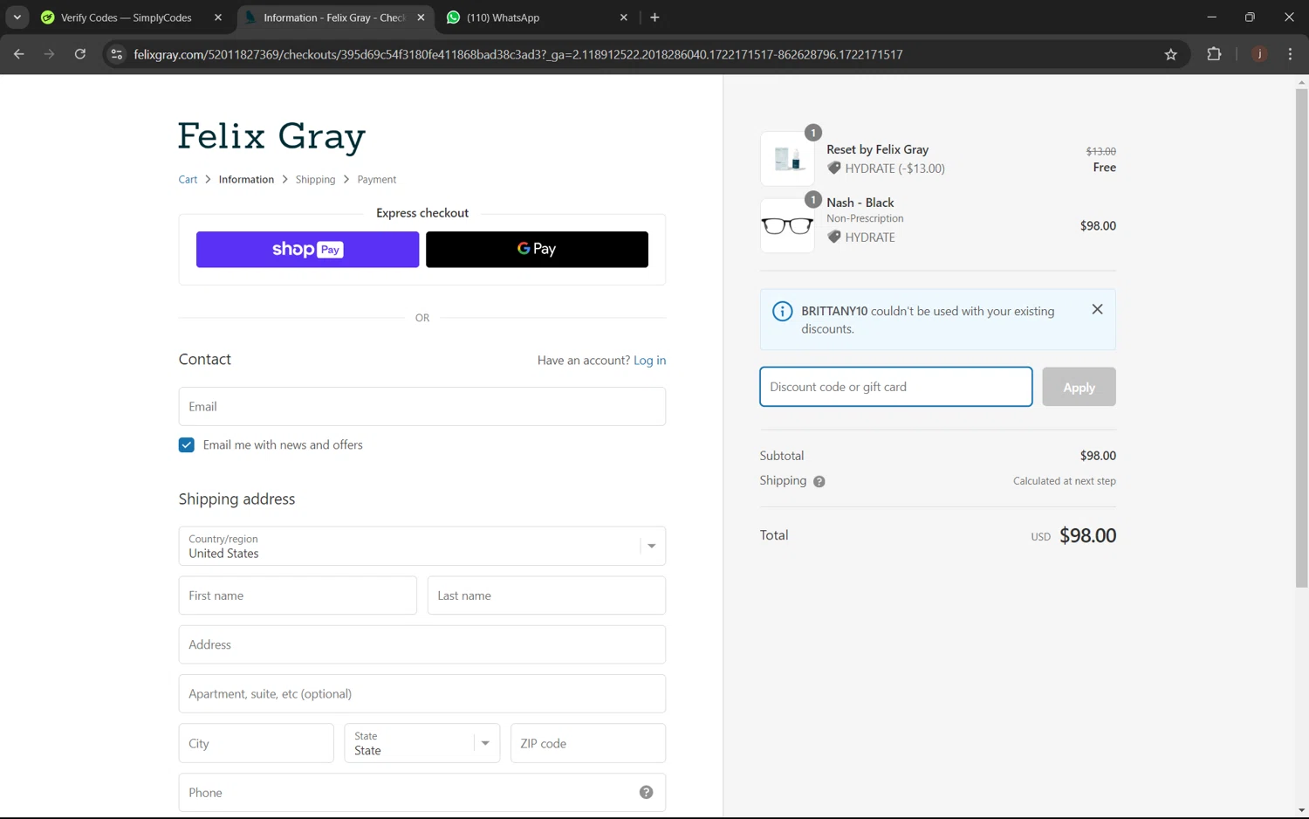The image size is (1309, 819).
Task: Click the Felix Gray logo
Action: pos(271,136)
